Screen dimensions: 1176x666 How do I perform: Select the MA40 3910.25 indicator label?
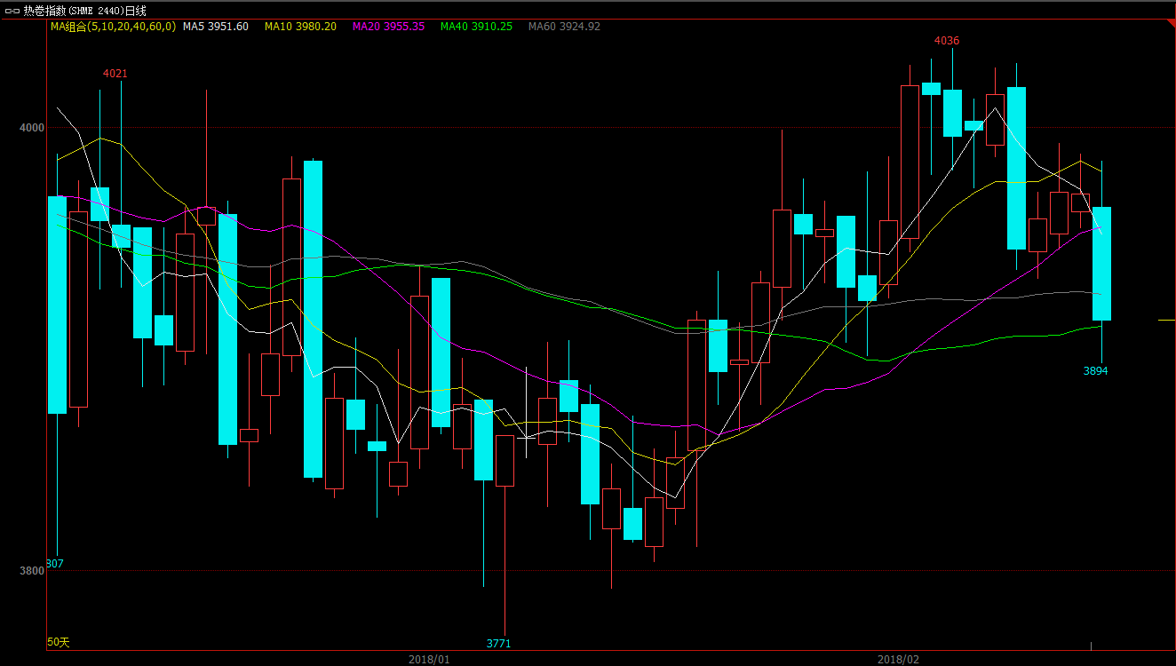tap(476, 27)
